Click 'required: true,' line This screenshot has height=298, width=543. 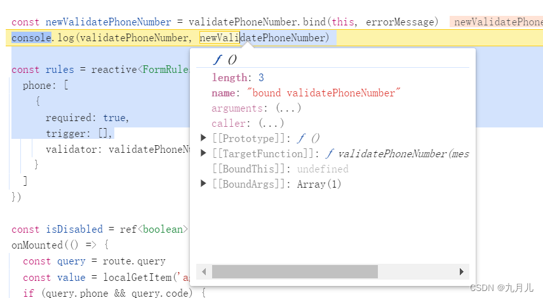[x=87, y=117]
